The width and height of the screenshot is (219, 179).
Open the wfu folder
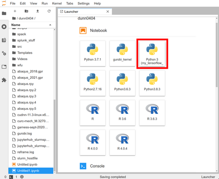[31, 65]
